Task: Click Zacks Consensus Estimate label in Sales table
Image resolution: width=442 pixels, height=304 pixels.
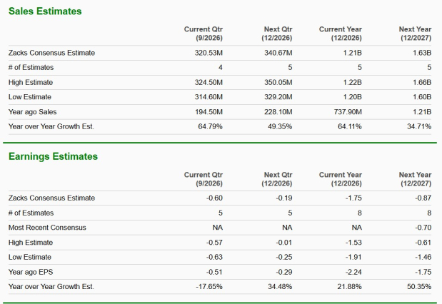Action: [51, 53]
